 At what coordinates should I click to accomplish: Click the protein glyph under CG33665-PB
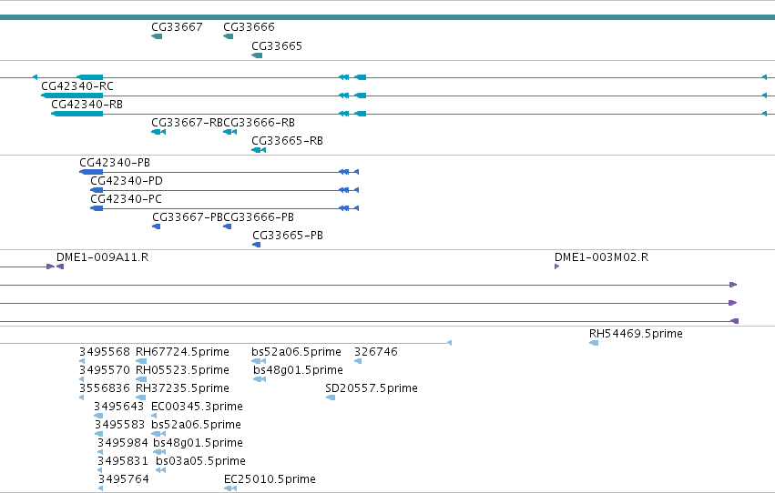(x=257, y=246)
